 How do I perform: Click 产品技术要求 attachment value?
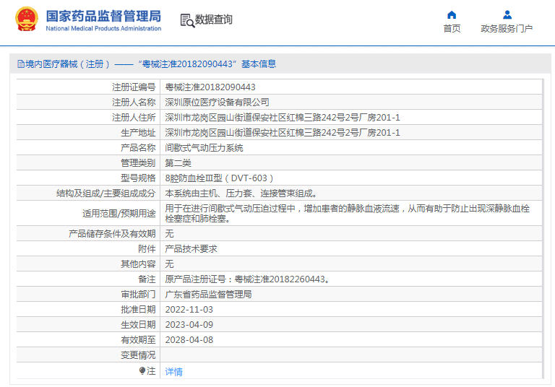coord(191,249)
